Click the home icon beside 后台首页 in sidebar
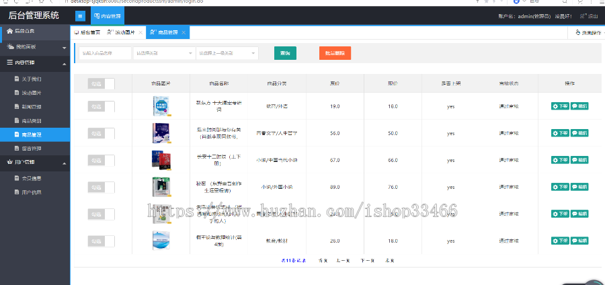 tap(9, 31)
